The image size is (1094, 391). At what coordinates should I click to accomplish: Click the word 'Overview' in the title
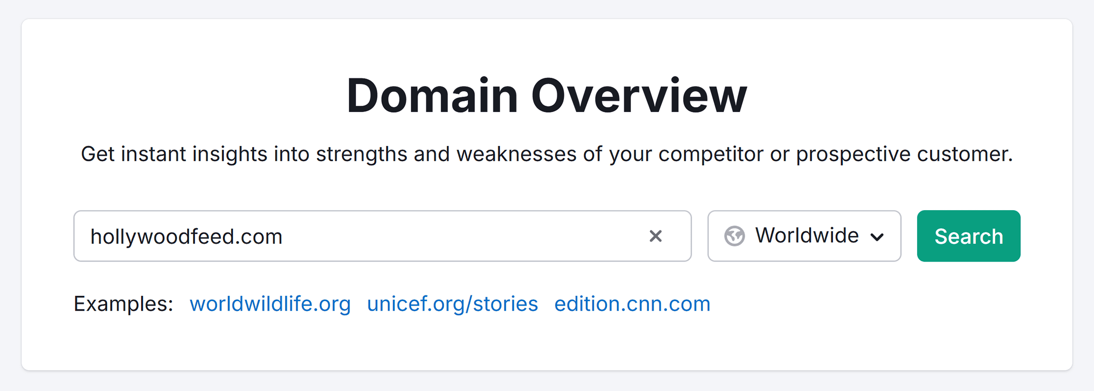click(639, 95)
